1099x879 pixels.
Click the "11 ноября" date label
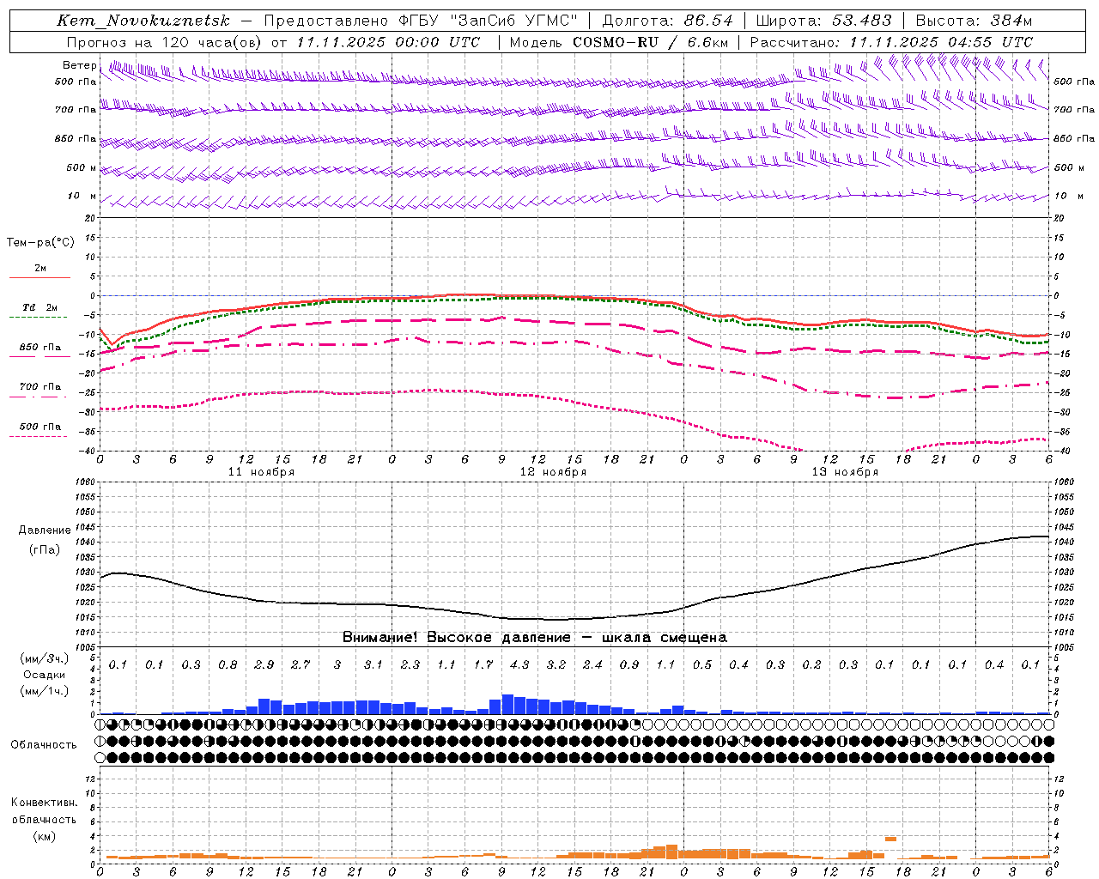tap(262, 472)
